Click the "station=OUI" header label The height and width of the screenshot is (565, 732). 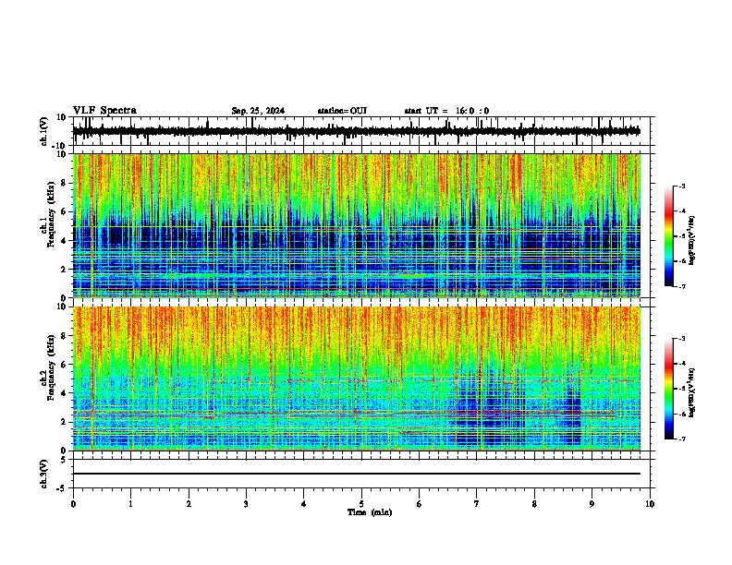(x=342, y=111)
